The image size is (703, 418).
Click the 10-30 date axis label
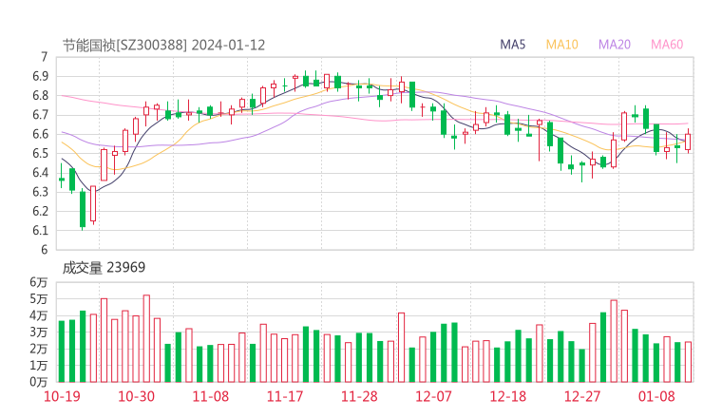click(x=136, y=396)
